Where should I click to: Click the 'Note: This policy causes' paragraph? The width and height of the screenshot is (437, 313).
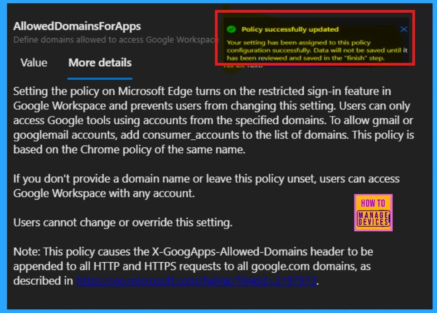[x=193, y=266]
